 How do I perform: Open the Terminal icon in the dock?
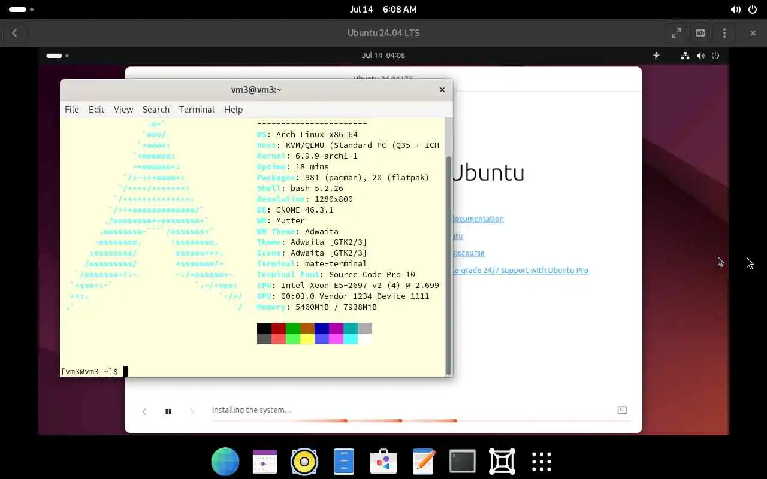pos(463,462)
